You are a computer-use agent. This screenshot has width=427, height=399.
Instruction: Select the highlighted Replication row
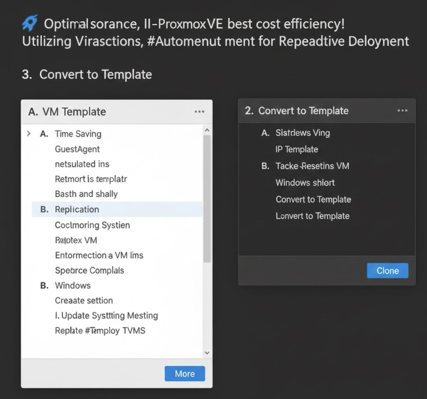click(x=117, y=209)
